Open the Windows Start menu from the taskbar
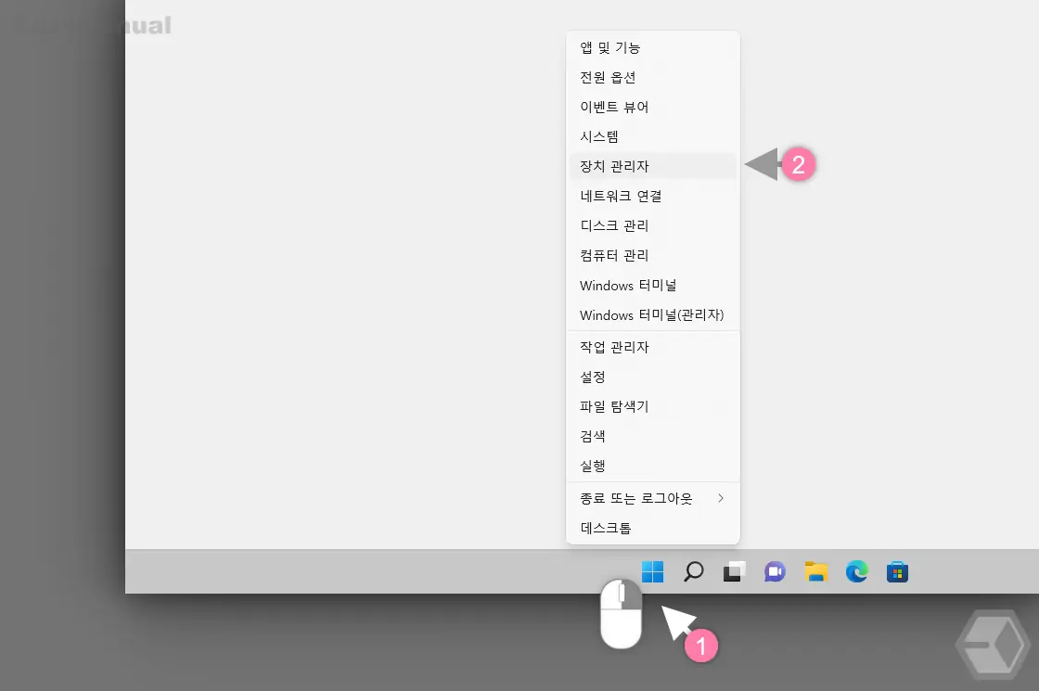This screenshot has width=1039, height=691. pyautogui.click(x=653, y=572)
